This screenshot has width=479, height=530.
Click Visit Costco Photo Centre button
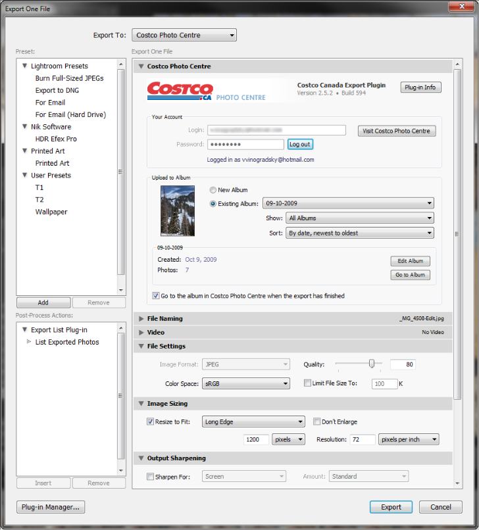click(397, 131)
